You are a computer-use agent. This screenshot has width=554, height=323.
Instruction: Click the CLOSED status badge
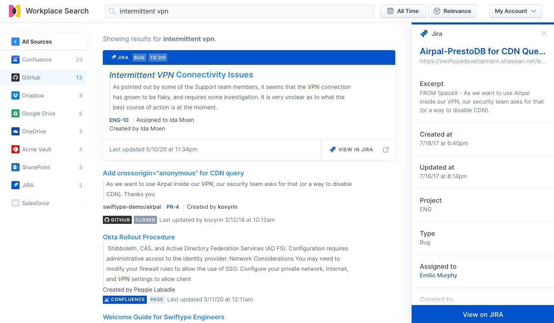pos(145,220)
